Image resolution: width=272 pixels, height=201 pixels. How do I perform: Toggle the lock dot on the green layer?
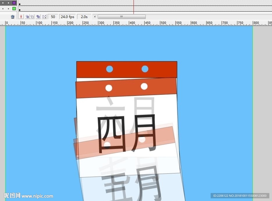point(8,9)
